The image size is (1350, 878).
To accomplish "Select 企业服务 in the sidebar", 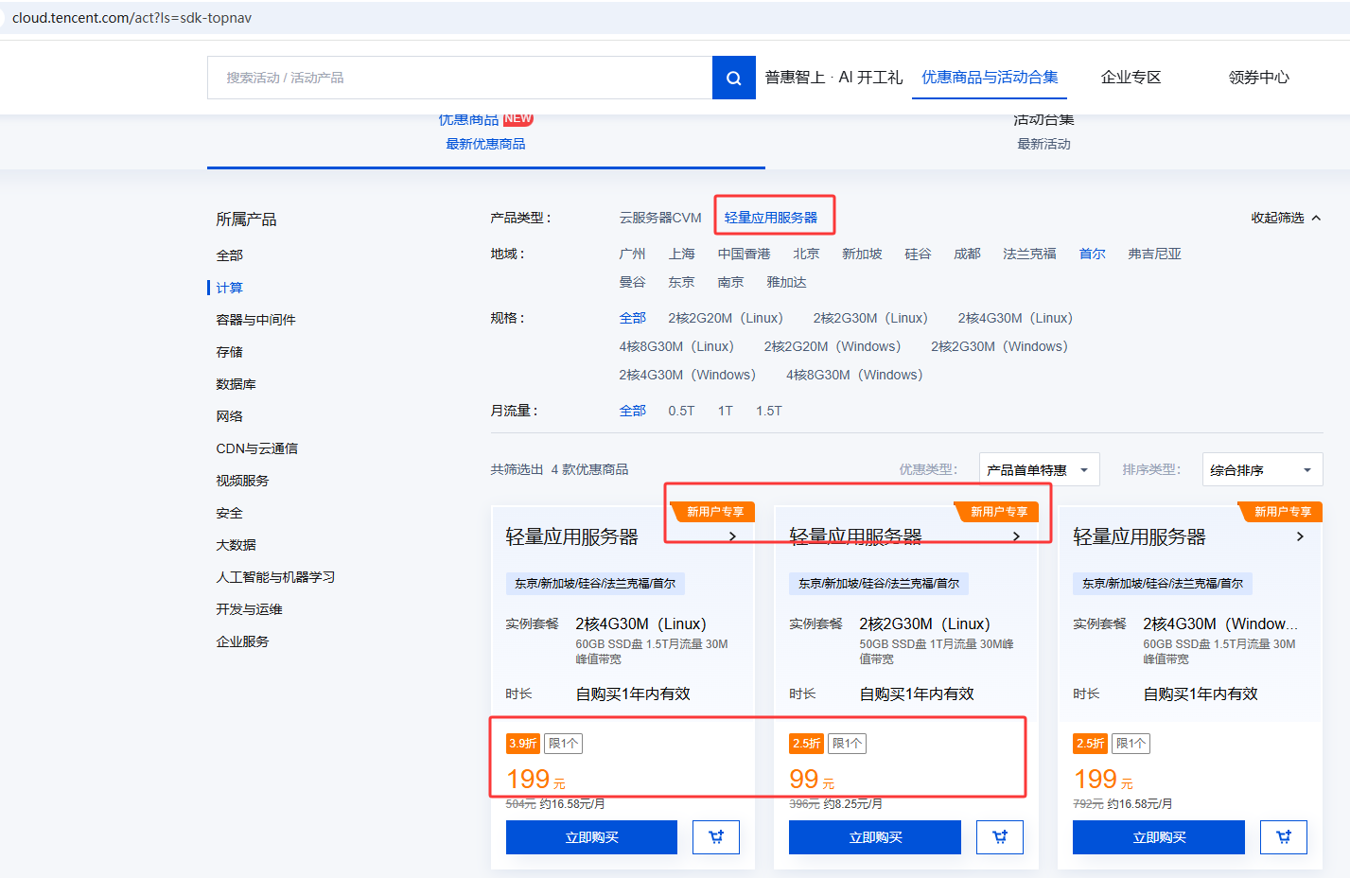I will (243, 641).
